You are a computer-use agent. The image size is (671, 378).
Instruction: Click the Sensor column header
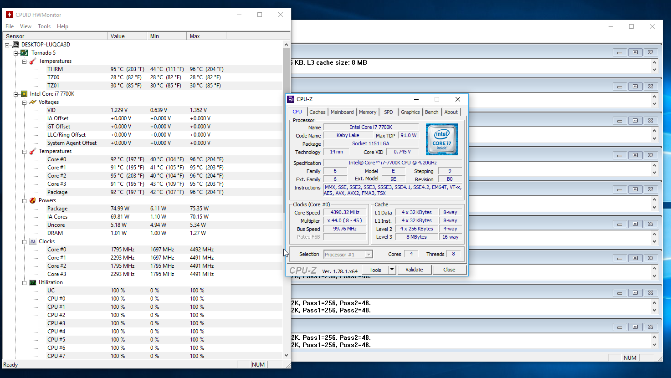tap(55, 36)
